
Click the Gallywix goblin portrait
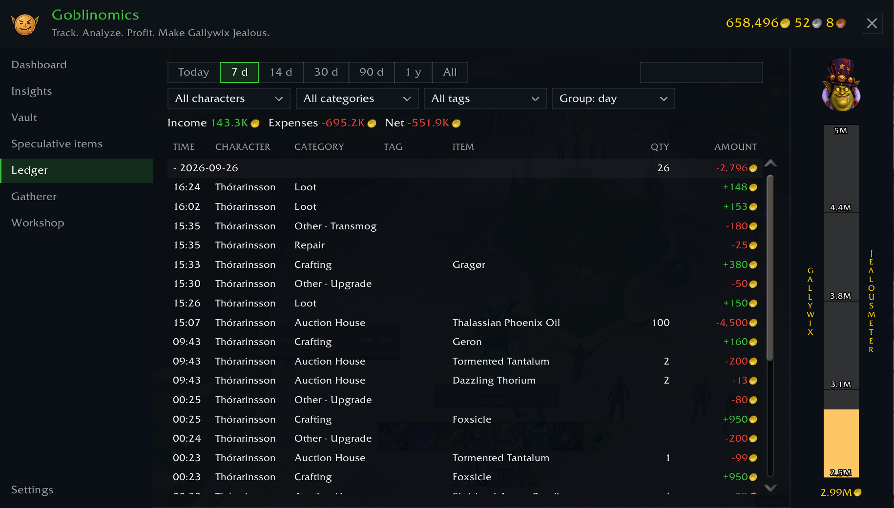coord(841,85)
